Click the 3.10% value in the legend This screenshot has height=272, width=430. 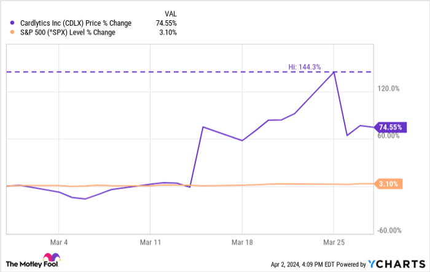click(x=169, y=33)
